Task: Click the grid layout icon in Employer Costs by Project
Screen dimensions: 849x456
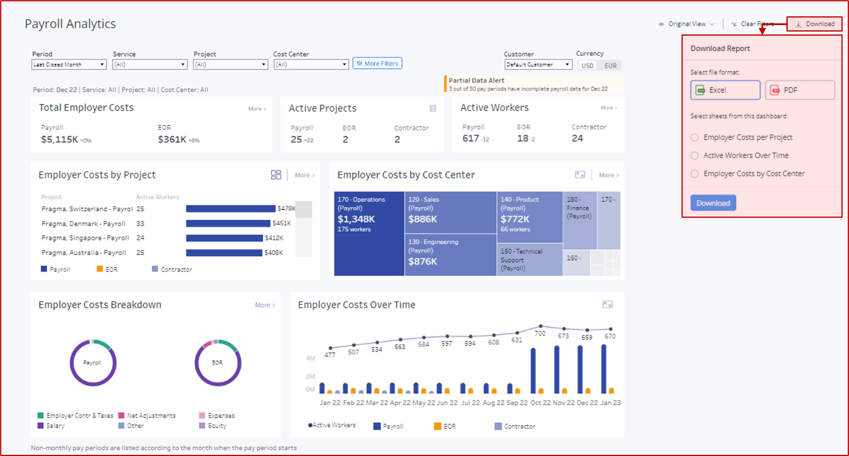Action: click(276, 174)
